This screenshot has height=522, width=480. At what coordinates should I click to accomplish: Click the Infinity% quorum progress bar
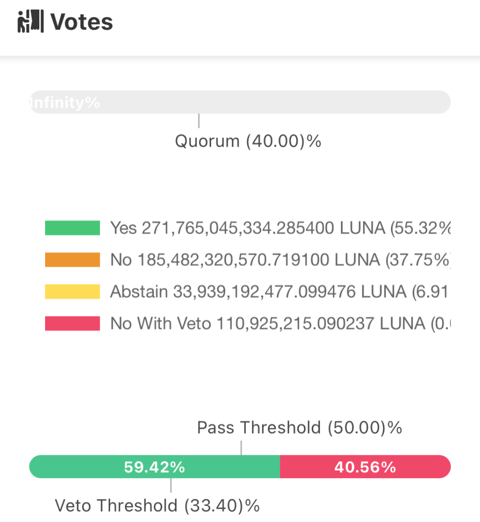pyautogui.click(x=240, y=103)
